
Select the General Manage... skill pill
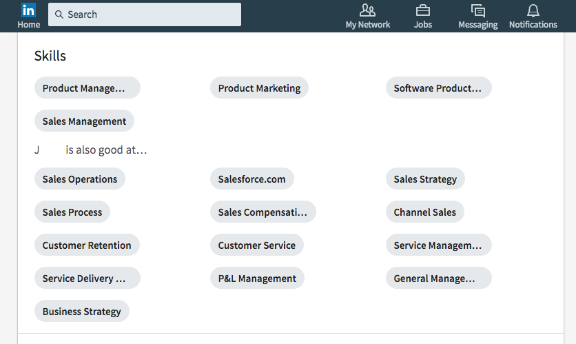(439, 278)
